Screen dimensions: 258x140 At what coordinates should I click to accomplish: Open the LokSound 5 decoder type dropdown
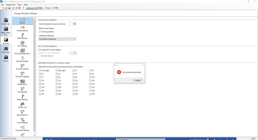click(35, 8)
